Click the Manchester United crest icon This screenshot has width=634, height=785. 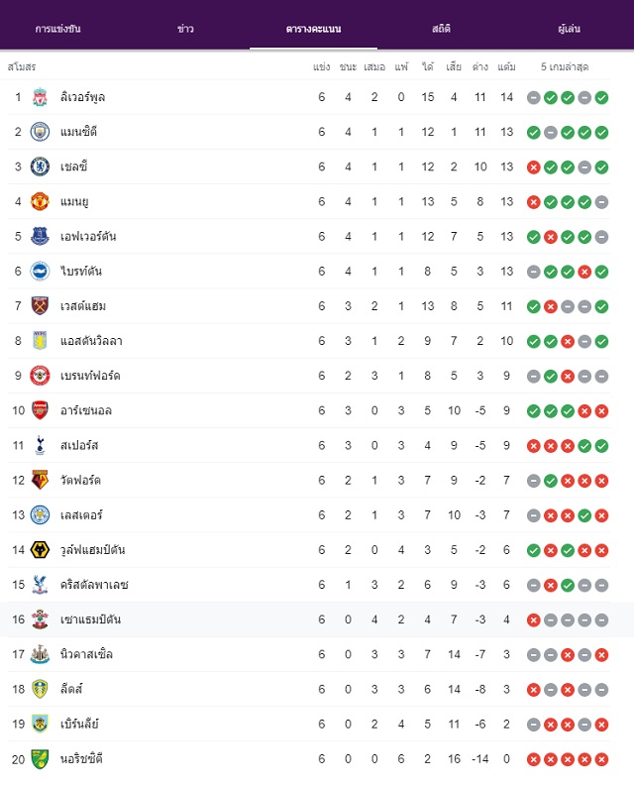tap(40, 202)
